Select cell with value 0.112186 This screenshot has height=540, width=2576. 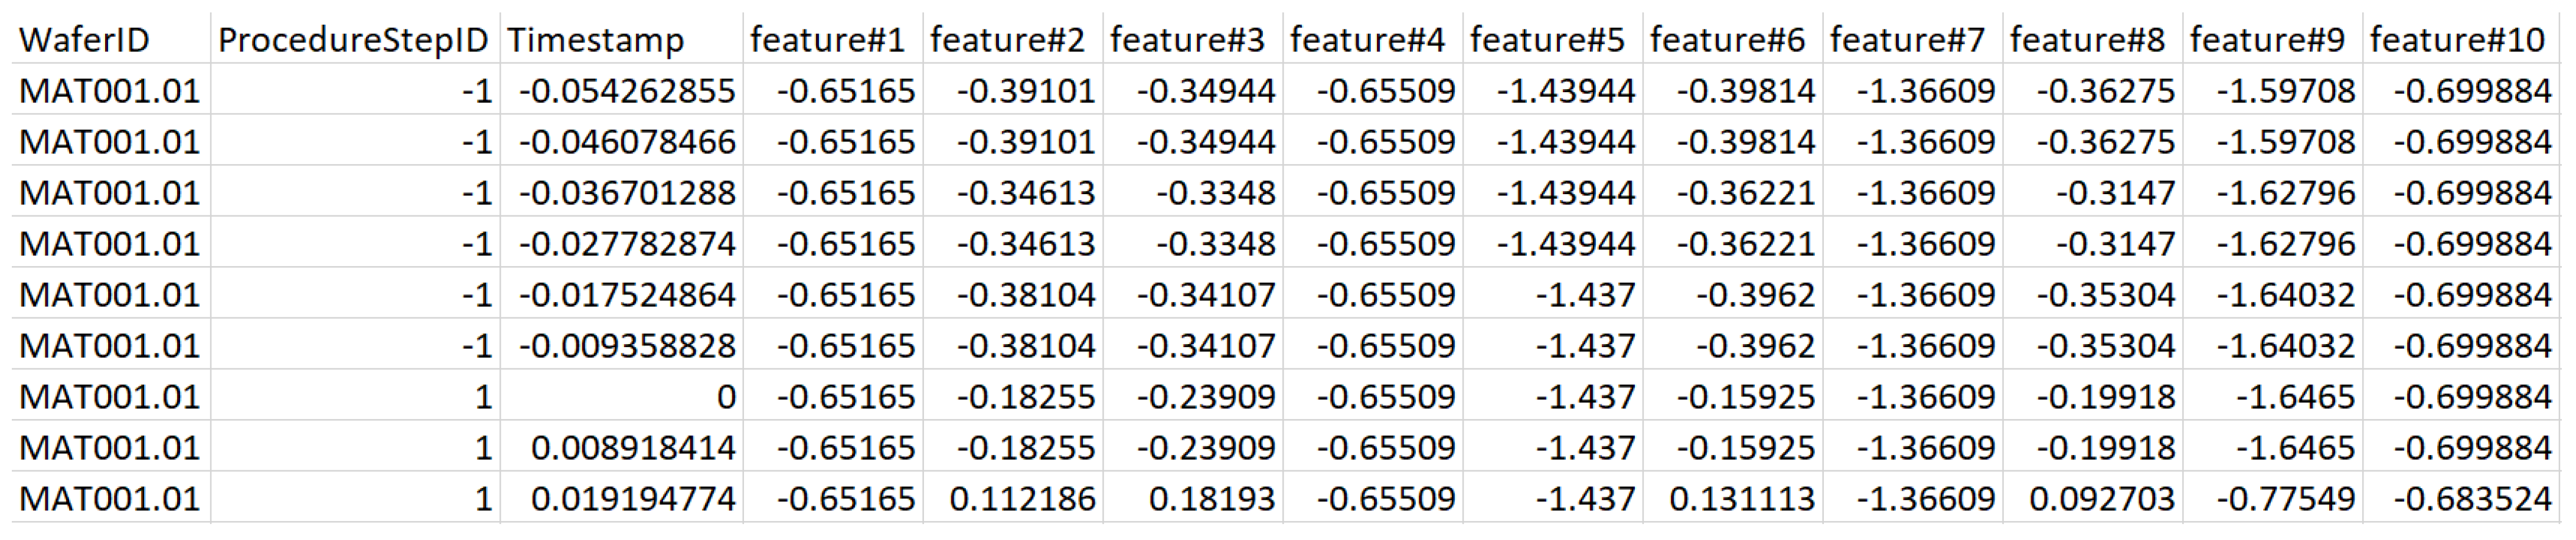pos(1012,499)
